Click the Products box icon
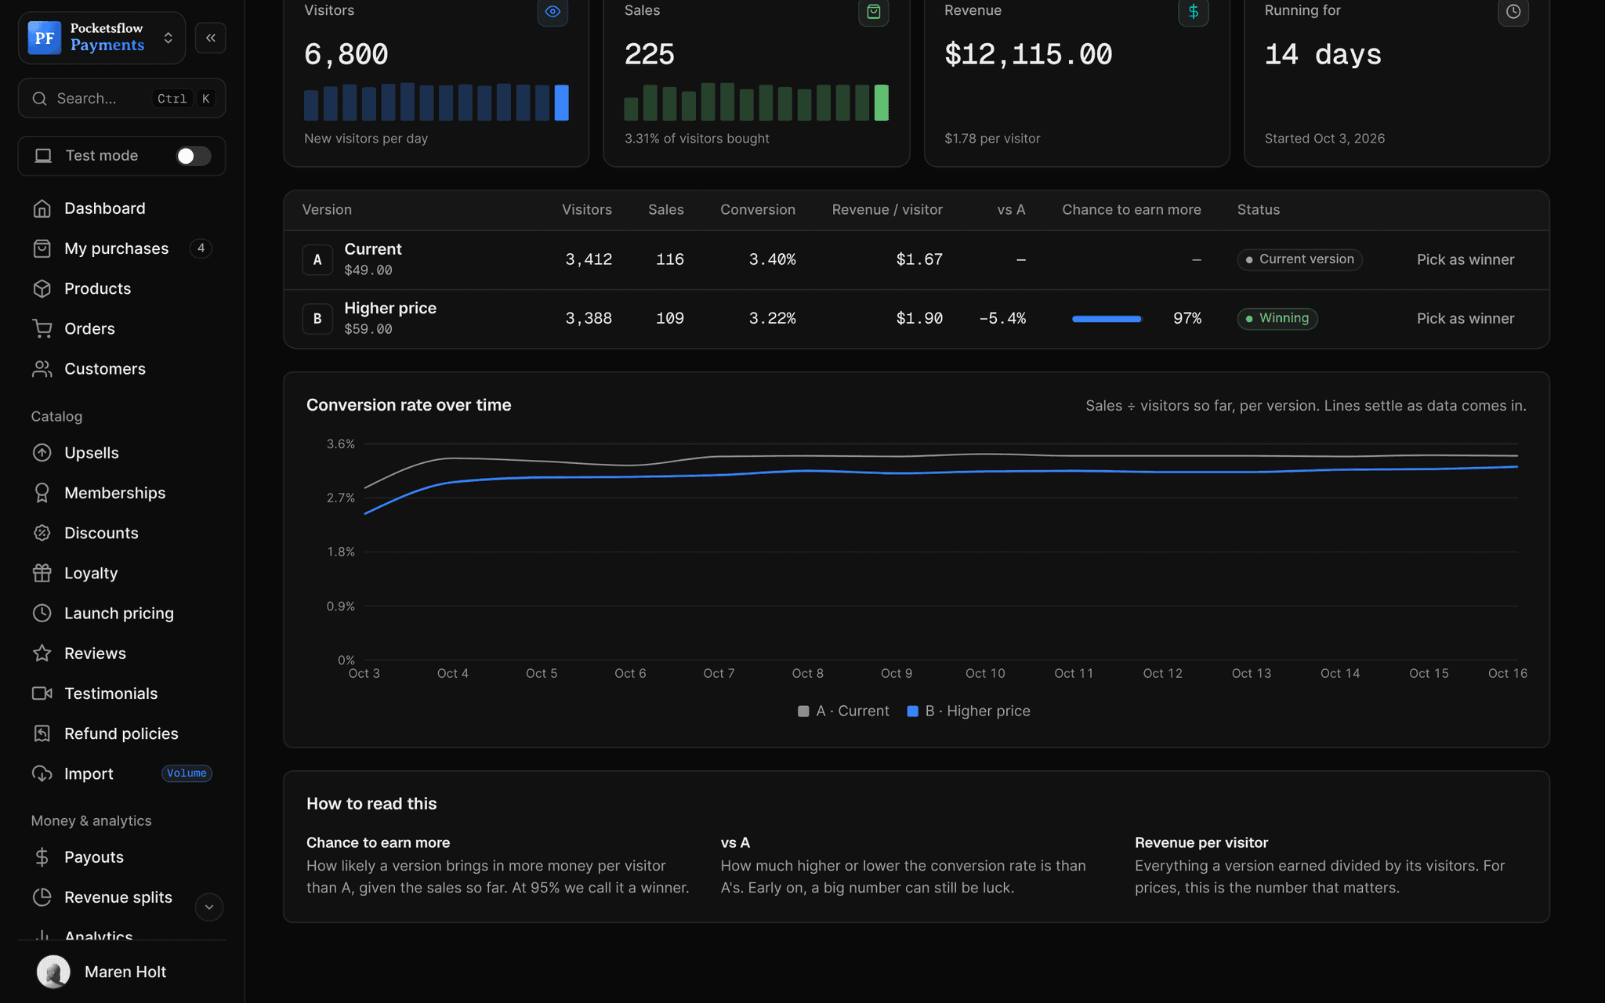The height and width of the screenshot is (1003, 1605). click(42, 288)
